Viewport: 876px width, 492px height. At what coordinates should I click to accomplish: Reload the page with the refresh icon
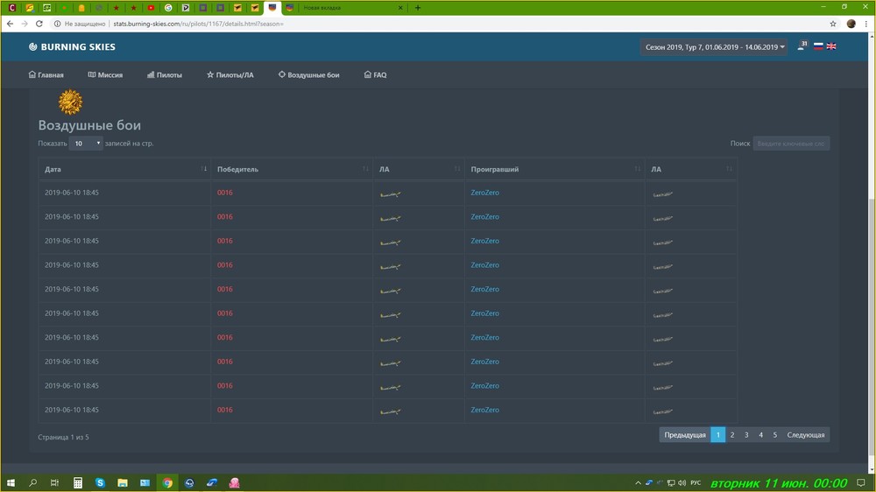coord(39,24)
